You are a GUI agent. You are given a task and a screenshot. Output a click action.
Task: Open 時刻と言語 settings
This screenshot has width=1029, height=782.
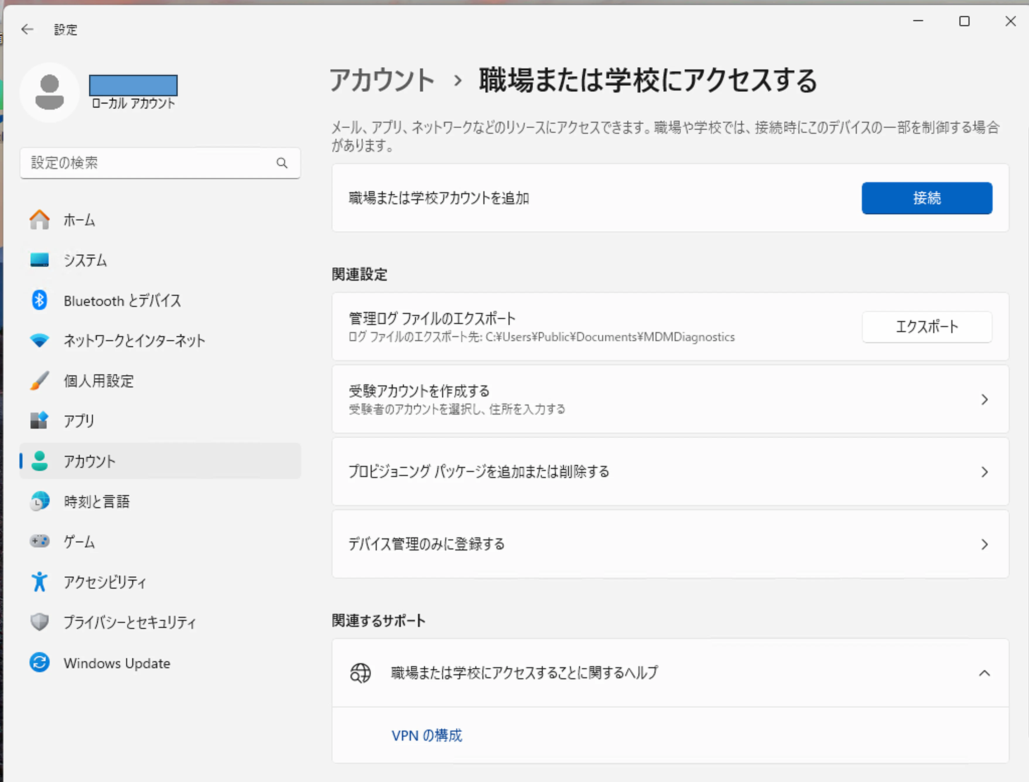click(x=160, y=501)
